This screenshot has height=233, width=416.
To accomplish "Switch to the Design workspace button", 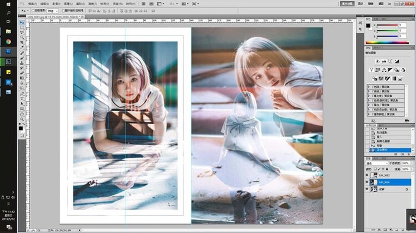I will tap(361, 3).
